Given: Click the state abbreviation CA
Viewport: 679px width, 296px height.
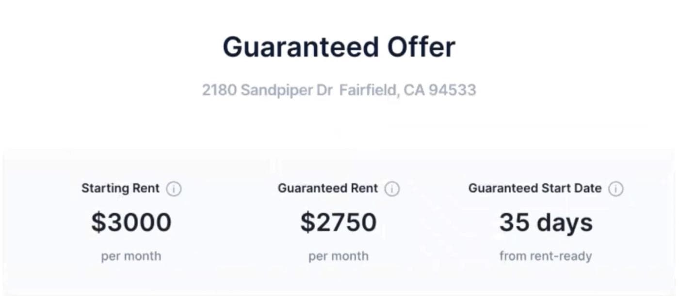Looking at the screenshot, I should click(x=414, y=90).
